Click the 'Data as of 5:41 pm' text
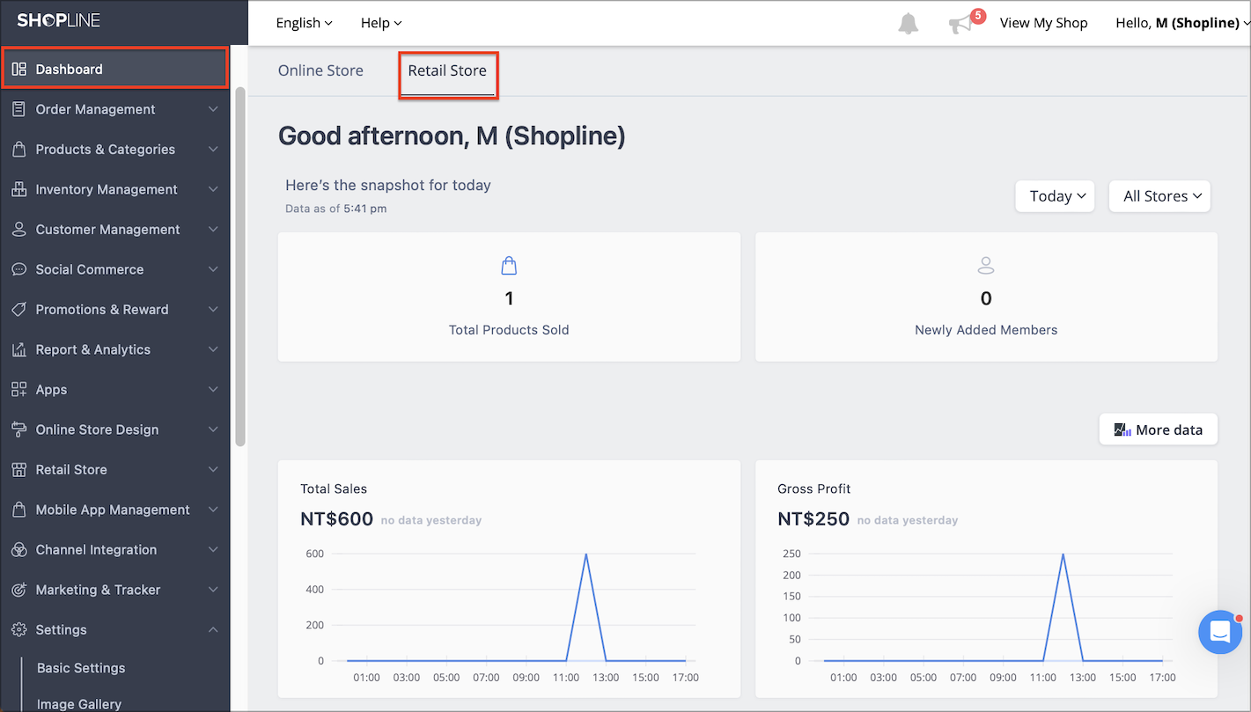This screenshot has height=712, width=1251. (x=335, y=209)
